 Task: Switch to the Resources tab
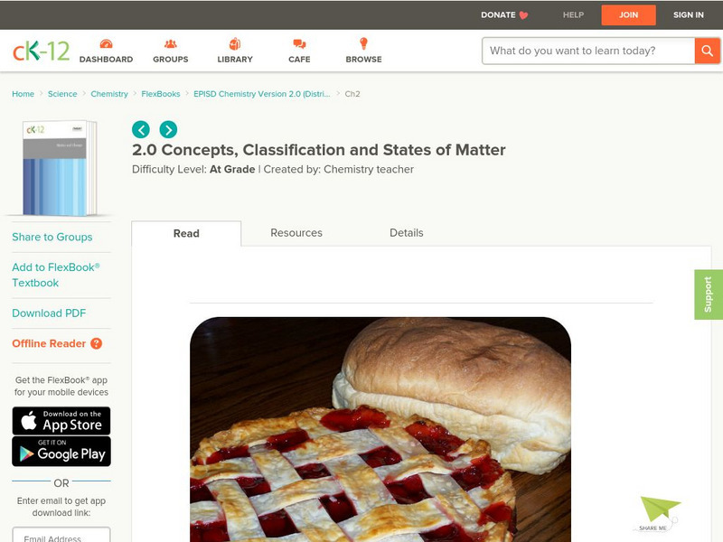click(296, 233)
